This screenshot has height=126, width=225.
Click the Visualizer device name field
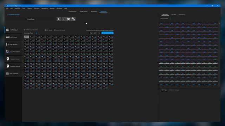coord(31,19)
